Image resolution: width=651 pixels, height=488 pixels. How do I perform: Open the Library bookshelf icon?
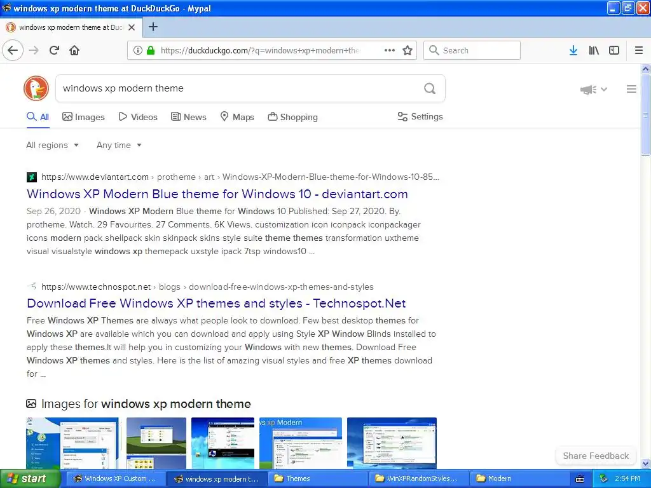pos(594,50)
